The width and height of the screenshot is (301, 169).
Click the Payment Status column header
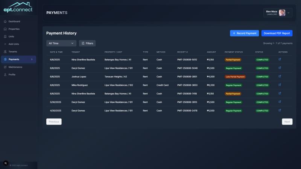[234, 52]
